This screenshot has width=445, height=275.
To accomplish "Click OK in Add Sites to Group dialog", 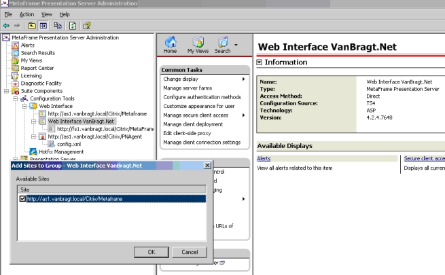I will pos(152,252).
